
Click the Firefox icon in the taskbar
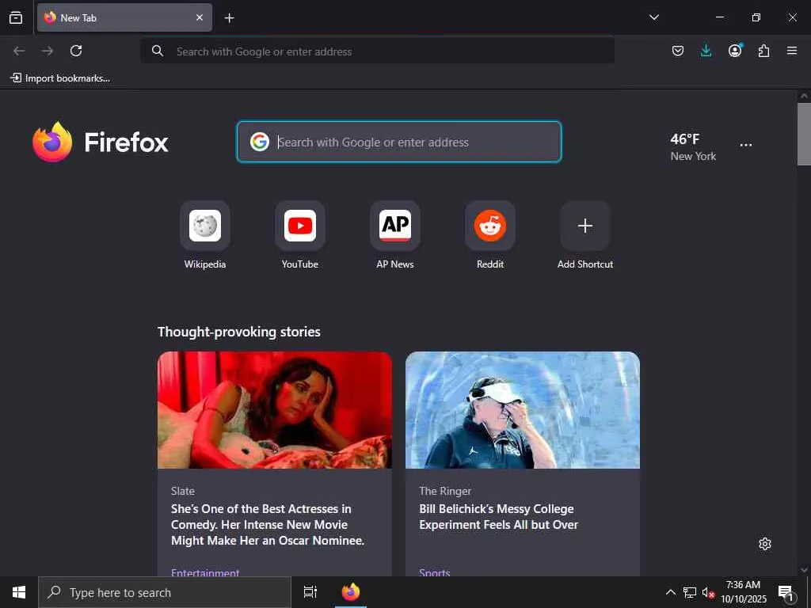(x=351, y=592)
